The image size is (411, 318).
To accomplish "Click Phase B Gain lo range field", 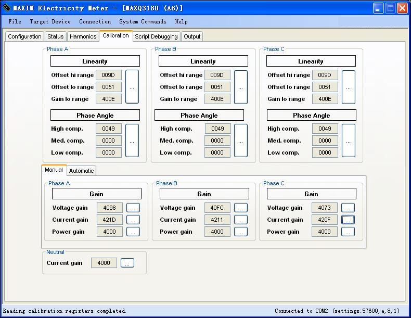I will [217, 99].
